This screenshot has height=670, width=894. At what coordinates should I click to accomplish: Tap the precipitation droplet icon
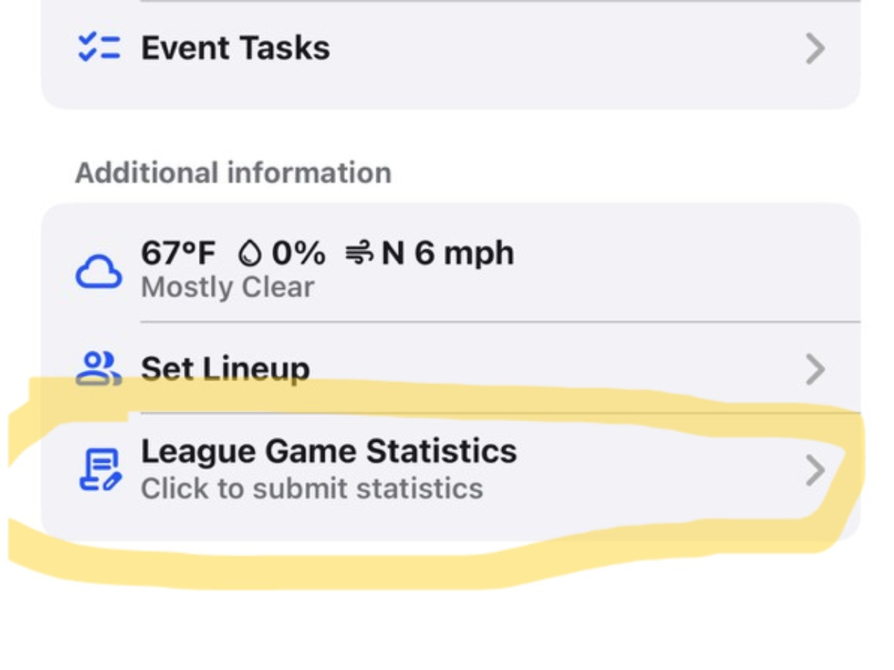[x=249, y=253]
